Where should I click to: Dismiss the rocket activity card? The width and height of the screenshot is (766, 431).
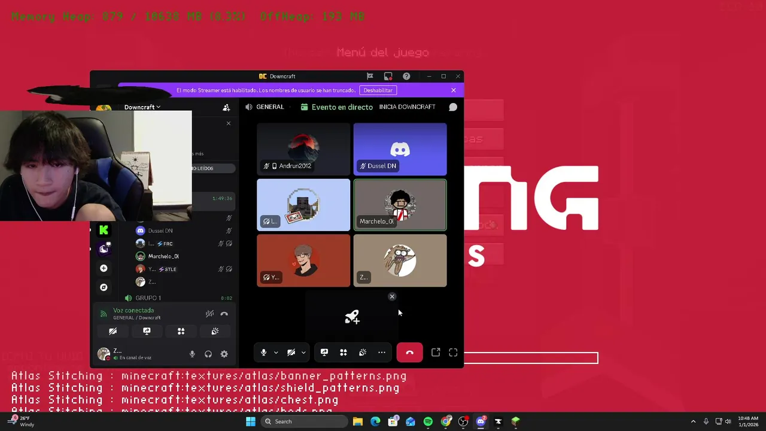(x=392, y=296)
